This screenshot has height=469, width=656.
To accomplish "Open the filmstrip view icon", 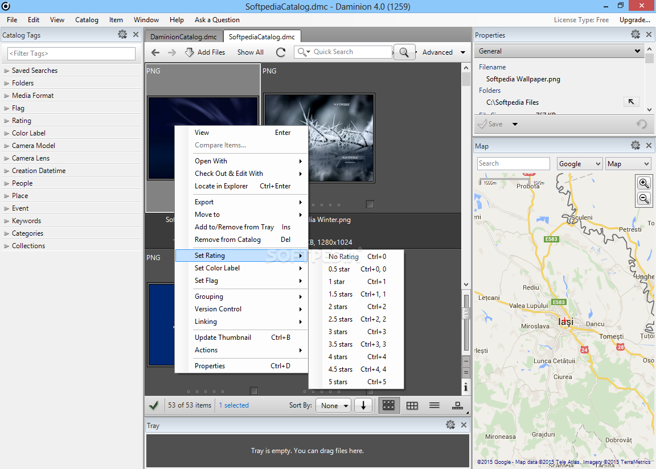I will (457, 405).
